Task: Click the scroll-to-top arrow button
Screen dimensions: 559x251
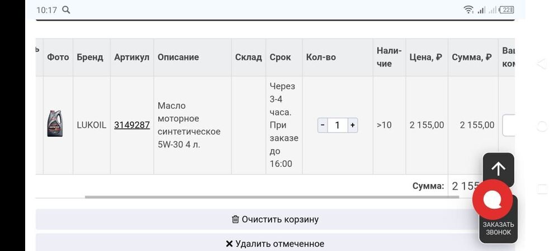Action: [499, 168]
